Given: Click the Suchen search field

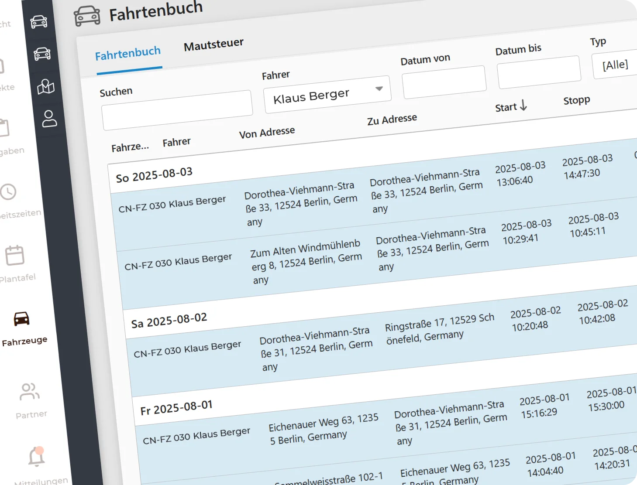Looking at the screenshot, I should [177, 110].
